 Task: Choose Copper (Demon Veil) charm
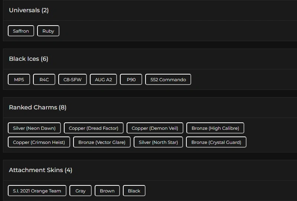pos(155,128)
